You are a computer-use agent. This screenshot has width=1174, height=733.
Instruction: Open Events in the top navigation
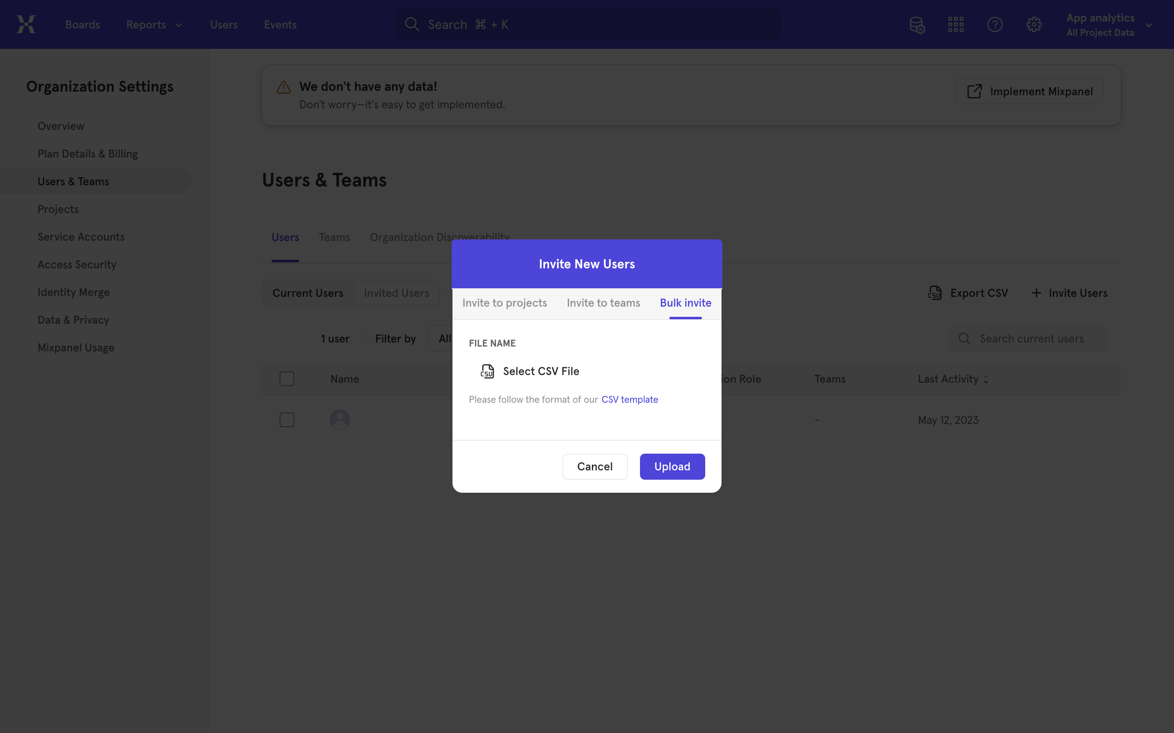click(x=280, y=25)
